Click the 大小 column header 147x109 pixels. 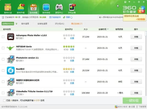(x=85, y=29)
